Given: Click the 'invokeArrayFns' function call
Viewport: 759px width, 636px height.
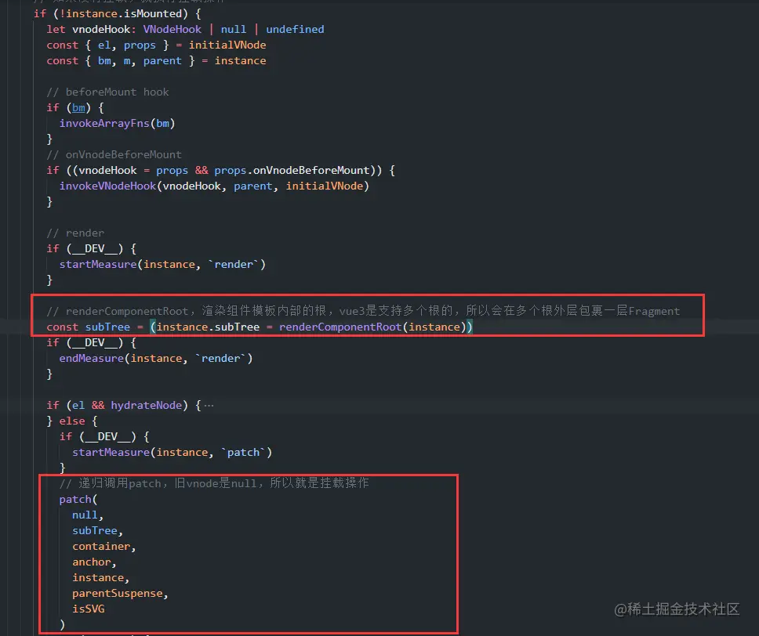Looking at the screenshot, I should point(104,123).
